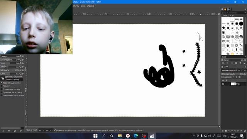This screenshot has width=247, height=139.
Task: Enable Привязать кисть к виду checkbox
Action: (2, 92)
